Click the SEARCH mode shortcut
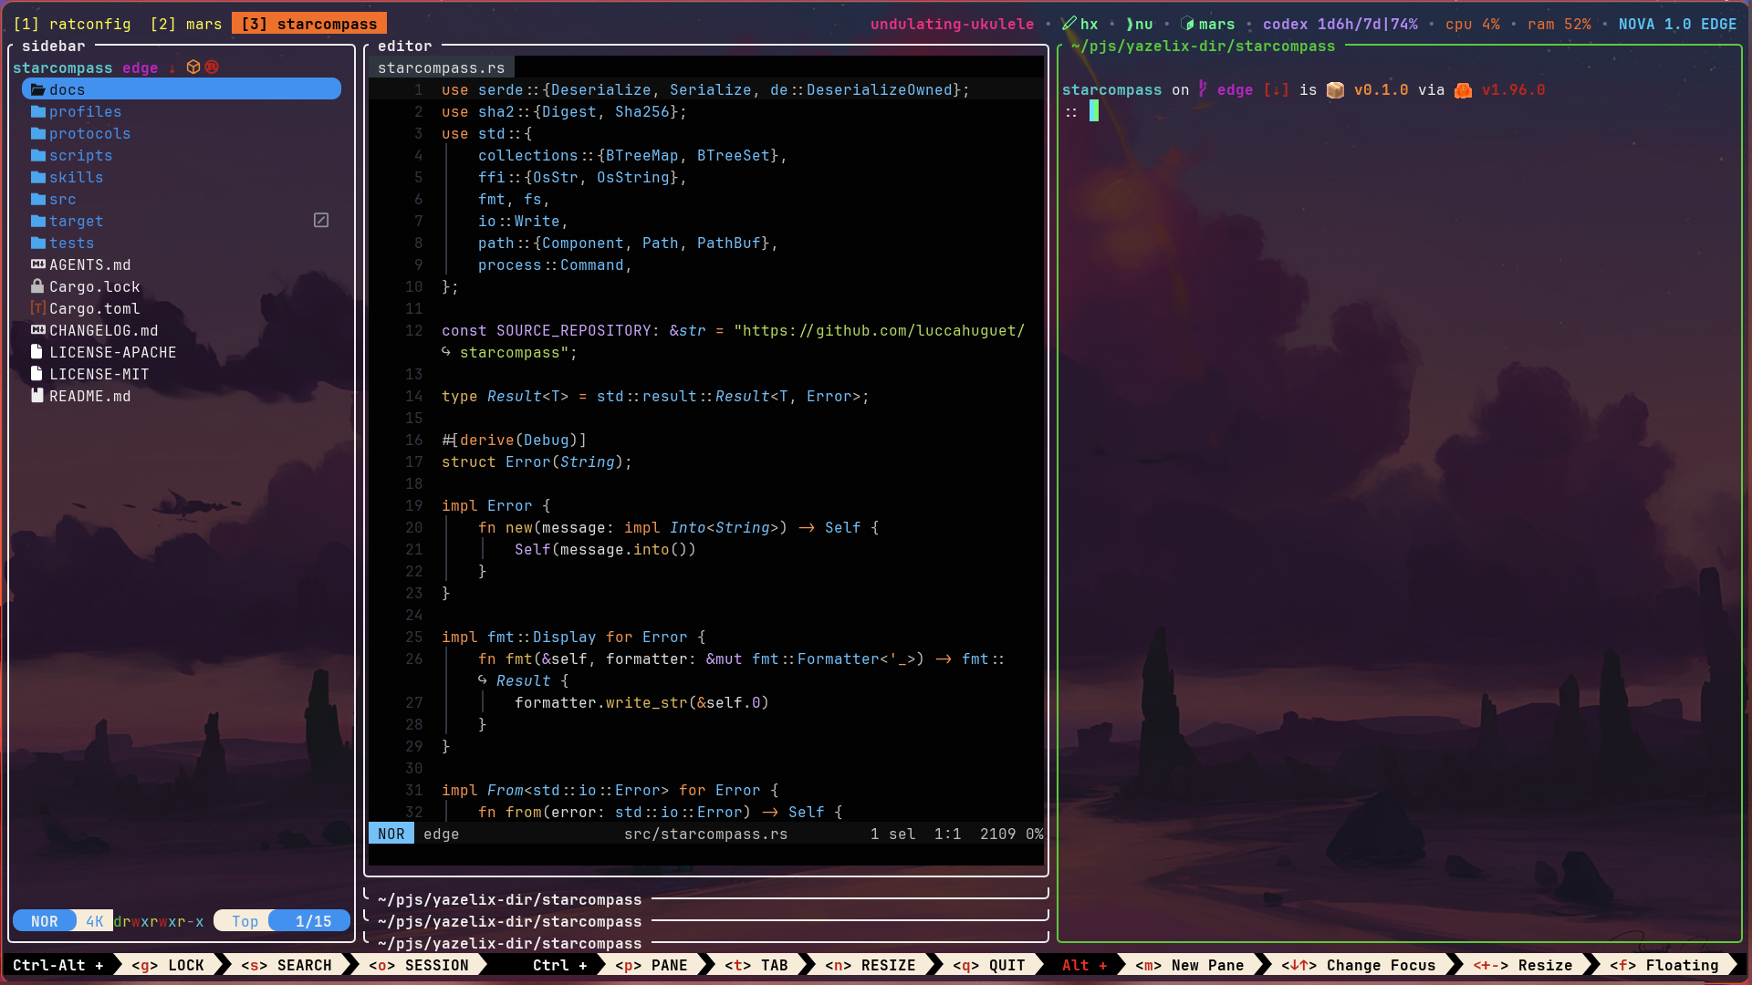This screenshot has width=1752, height=985. pos(287,965)
